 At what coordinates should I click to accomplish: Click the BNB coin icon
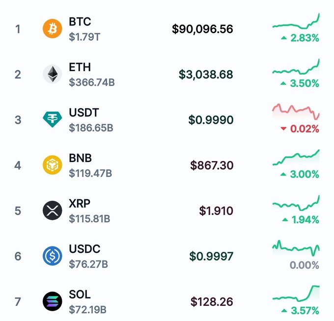point(52,165)
